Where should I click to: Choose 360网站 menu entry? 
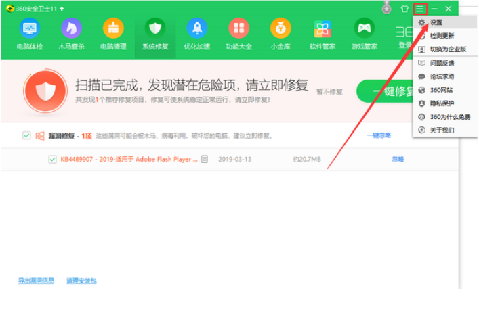(445, 90)
